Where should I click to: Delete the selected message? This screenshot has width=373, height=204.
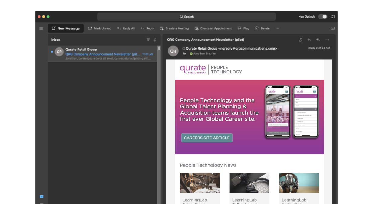pyautogui.click(x=262, y=28)
